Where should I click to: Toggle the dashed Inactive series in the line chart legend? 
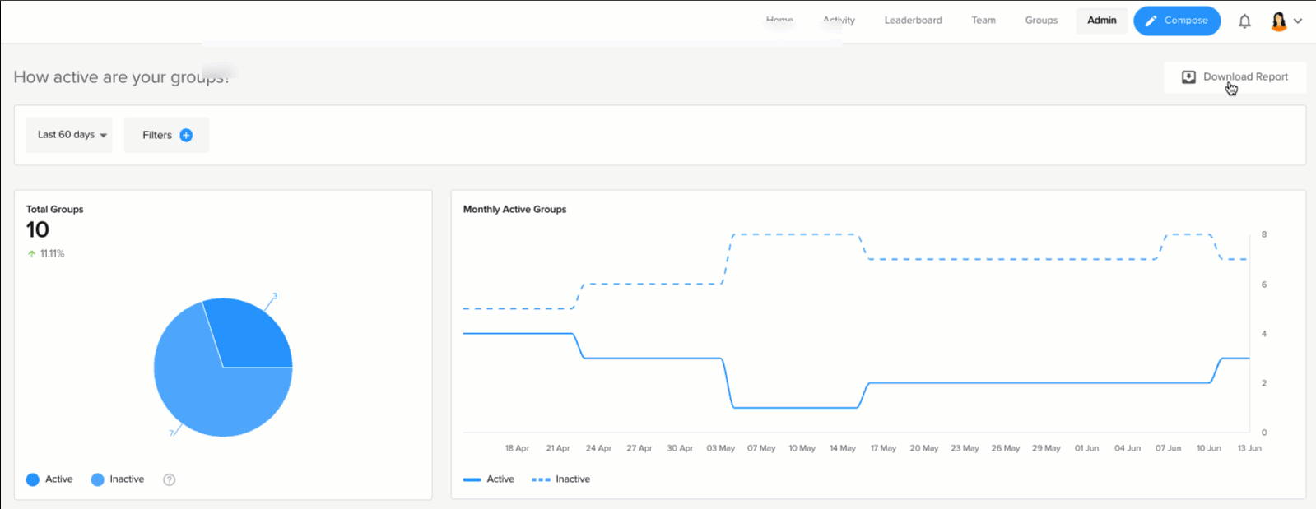(x=561, y=479)
